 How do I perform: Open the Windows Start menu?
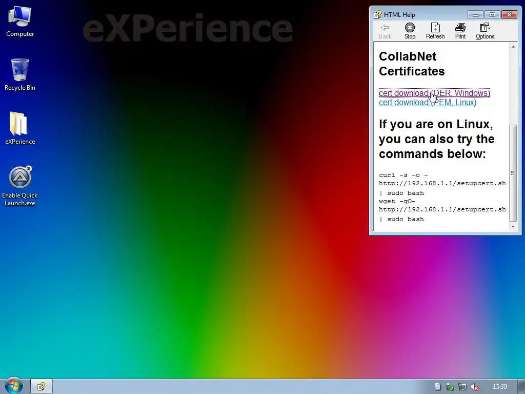pos(13,386)
